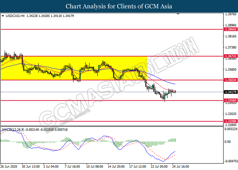Click the 7 Jul 16:00 time label
The image size is (238, 170).
[72, 167]
